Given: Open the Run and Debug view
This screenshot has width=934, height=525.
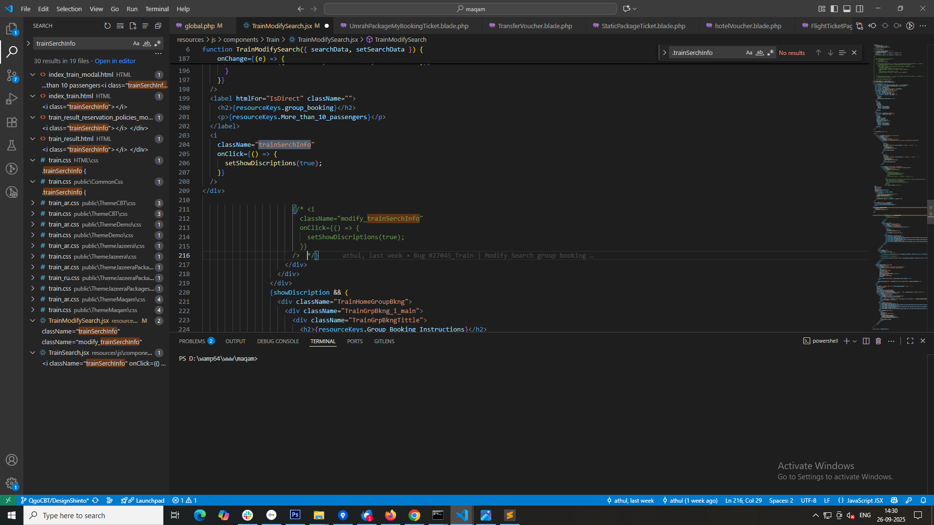Looking at the screenshot, I should pyautogui.click(x=12, y=99).
